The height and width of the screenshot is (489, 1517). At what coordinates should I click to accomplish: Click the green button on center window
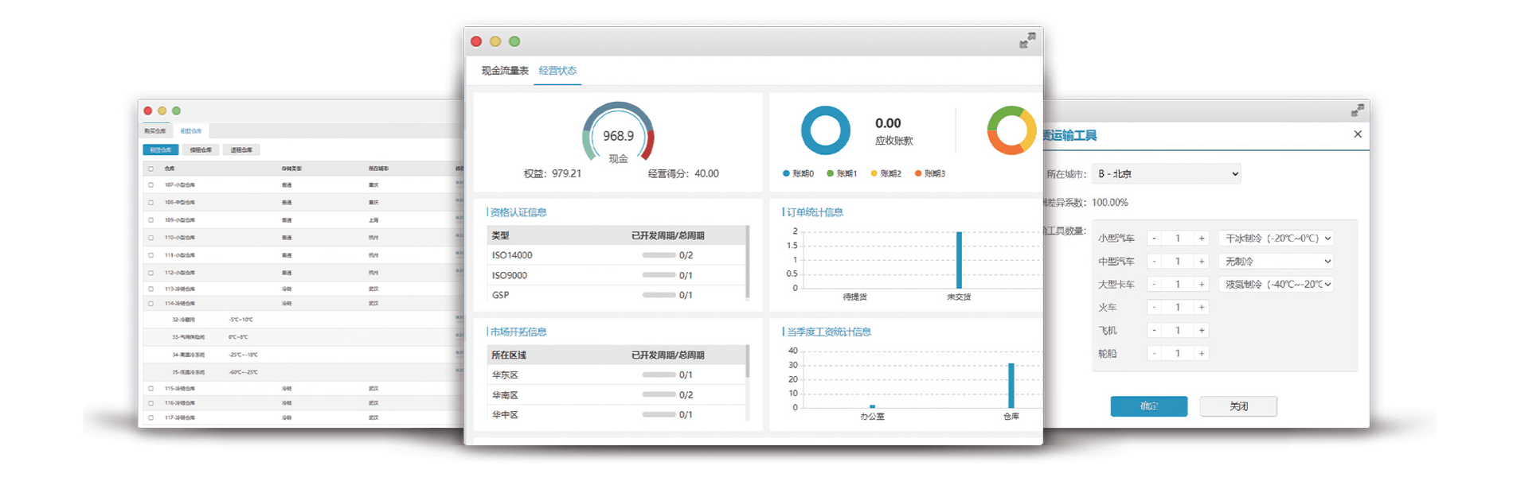click(x=514, y=41)
